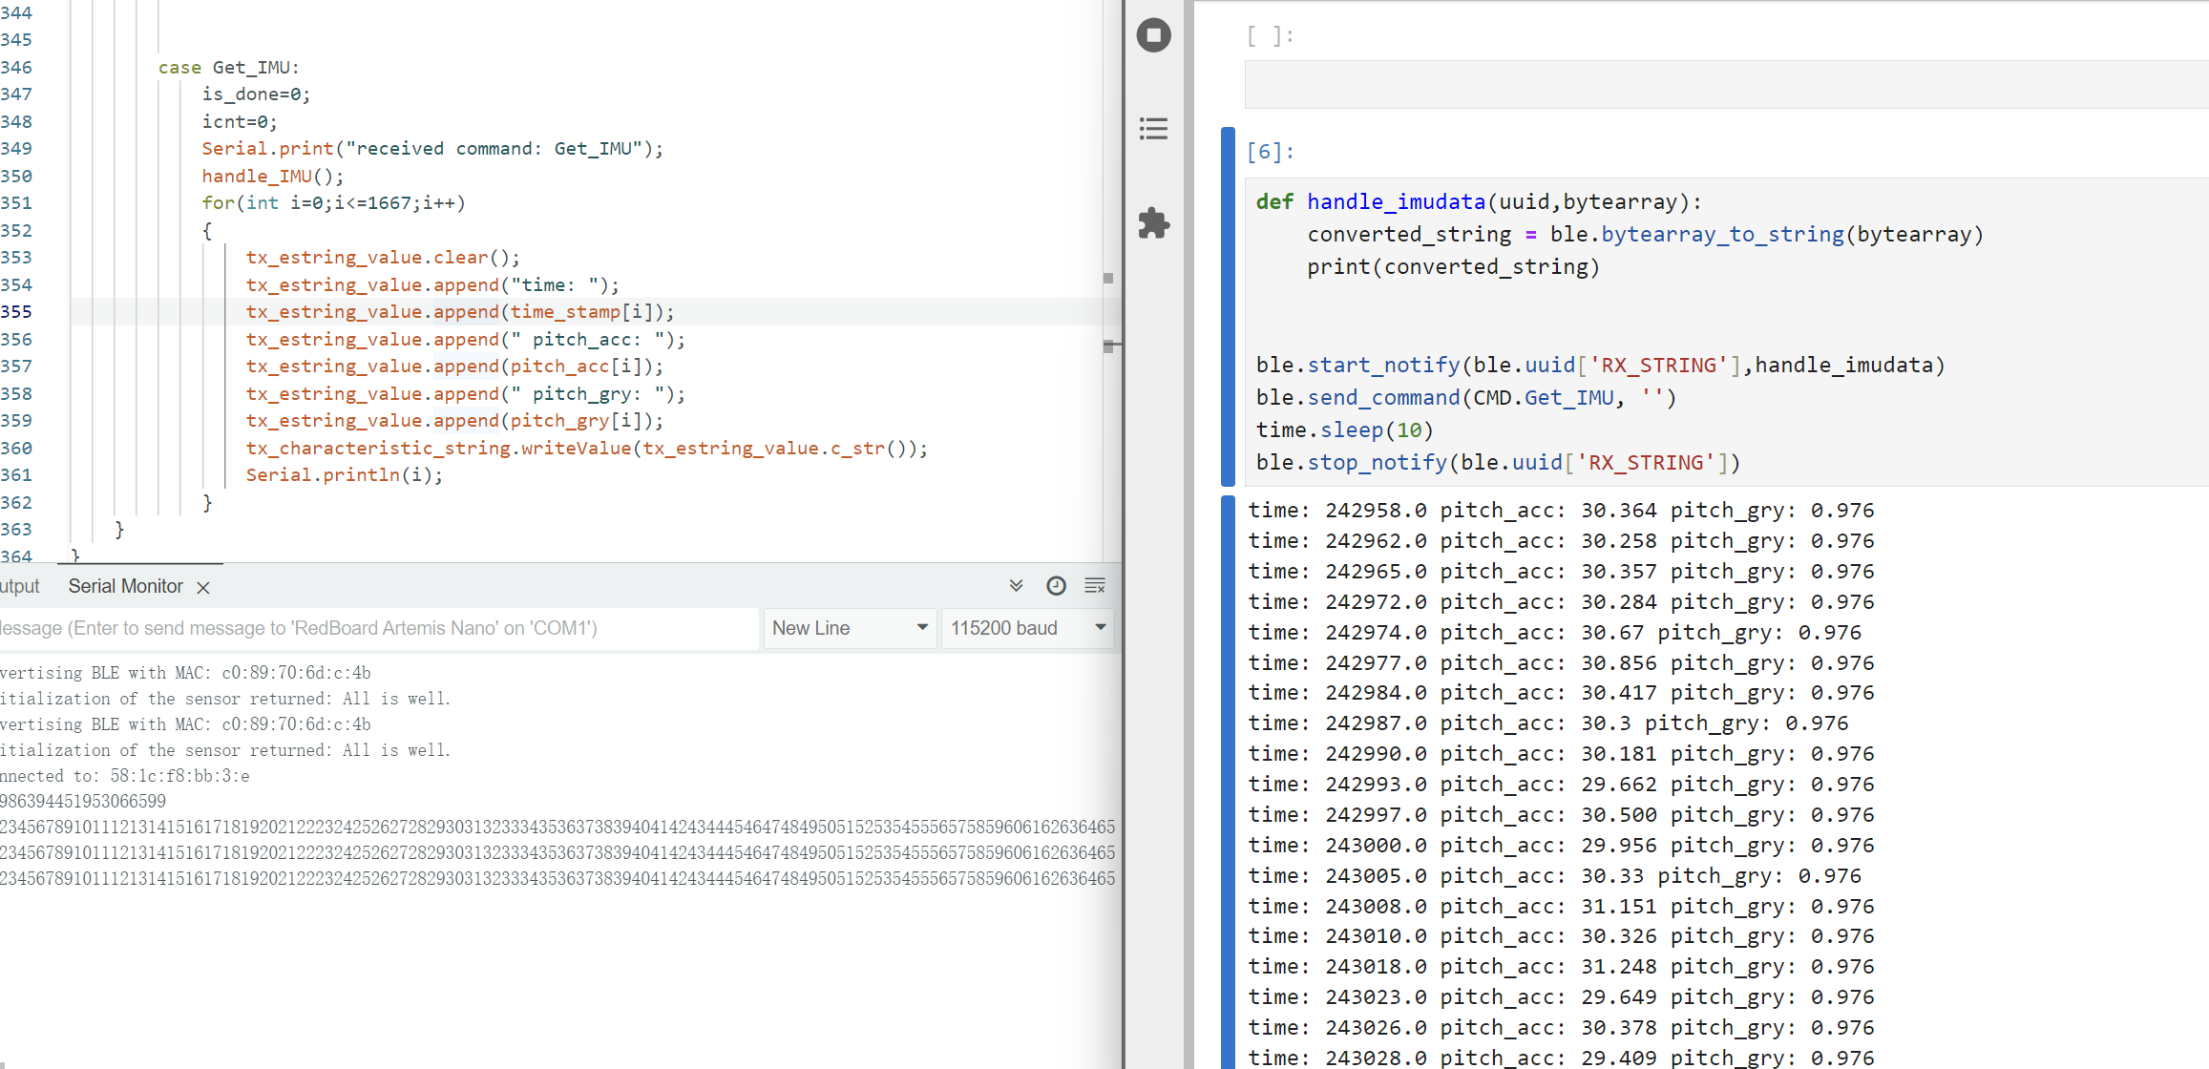This screenshot has width=2209, height=1069.
Task: Toggle Serial Monitor autoscroll double-chevron icon
Action: (1016, 586)
